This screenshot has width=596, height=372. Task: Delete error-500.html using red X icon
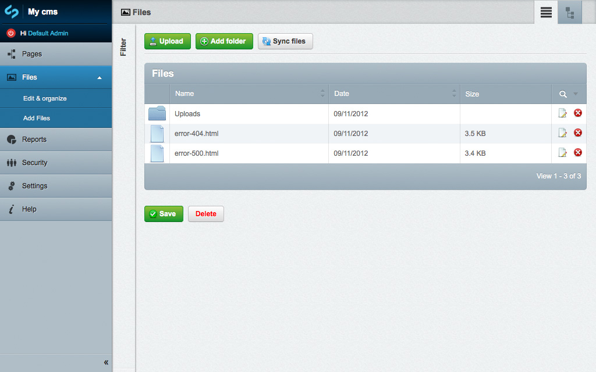[578, 153]
